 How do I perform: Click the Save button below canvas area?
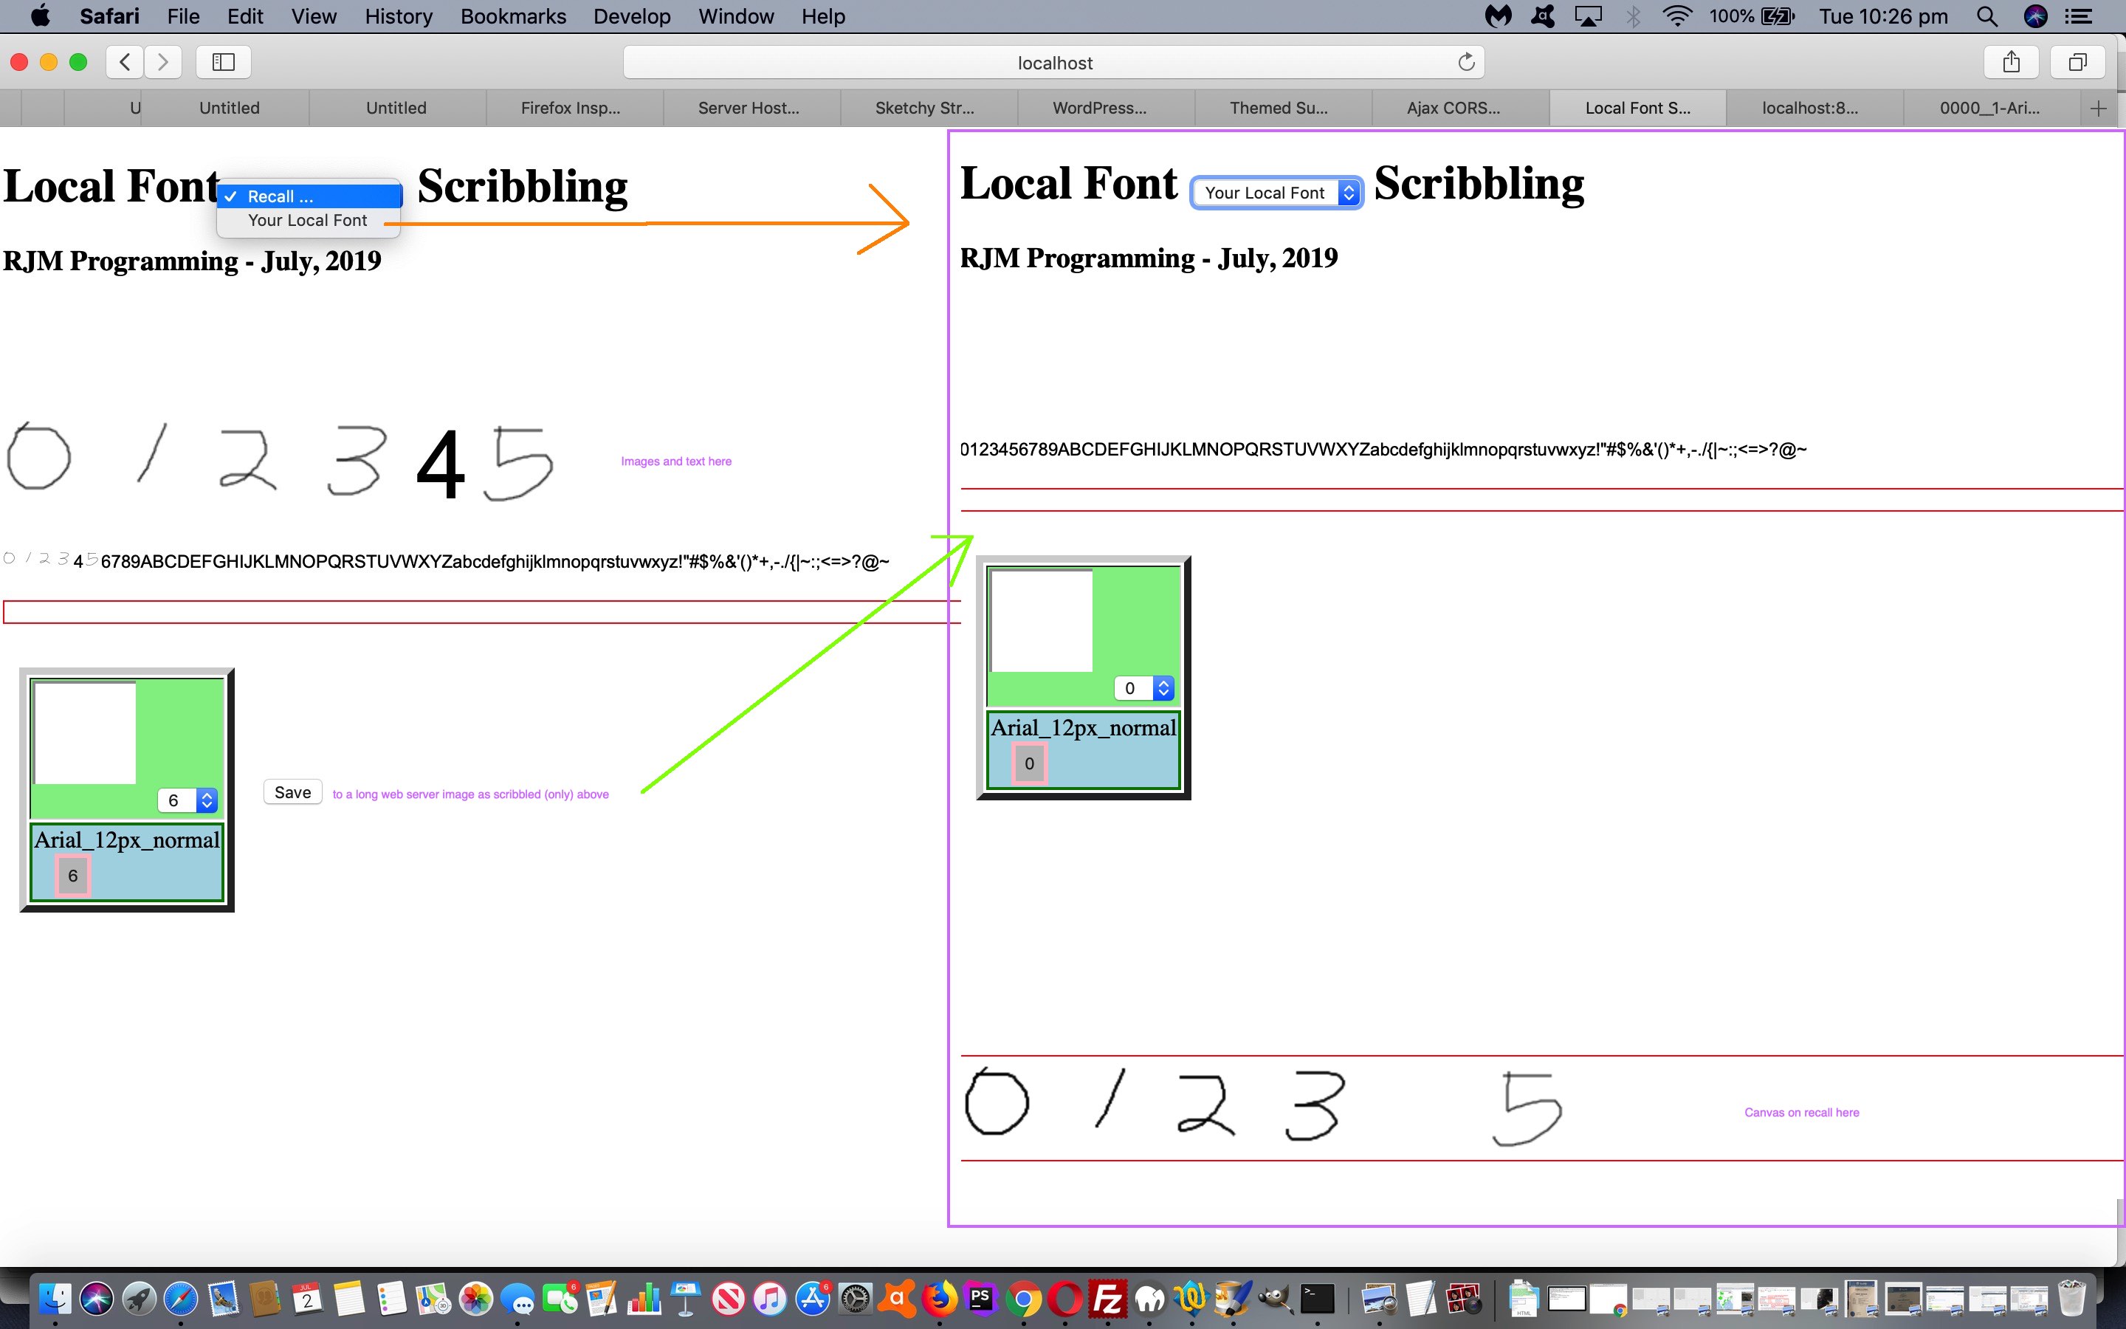tap(291, 793)
